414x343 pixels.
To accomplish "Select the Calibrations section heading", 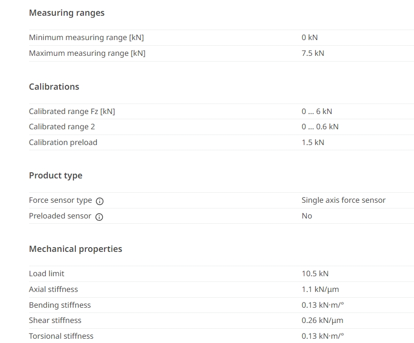I will (54, 87).
